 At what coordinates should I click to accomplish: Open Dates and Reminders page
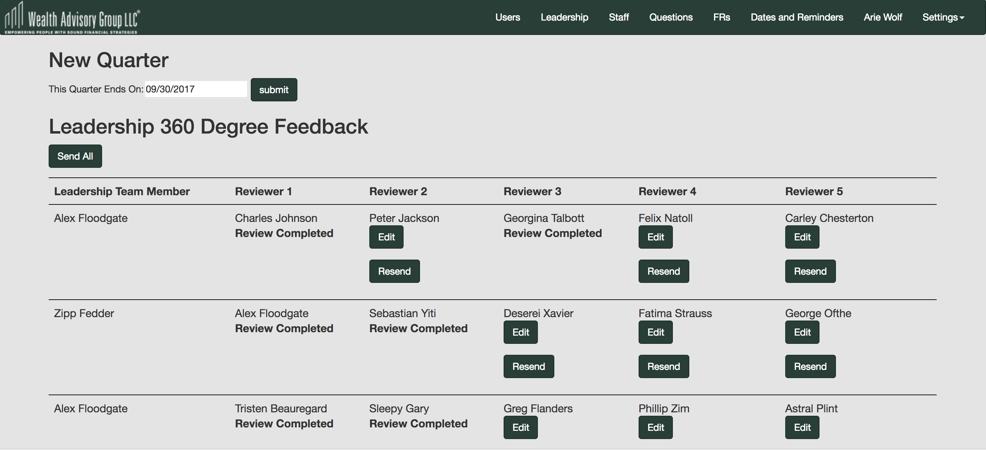click(x=797, y=17)
